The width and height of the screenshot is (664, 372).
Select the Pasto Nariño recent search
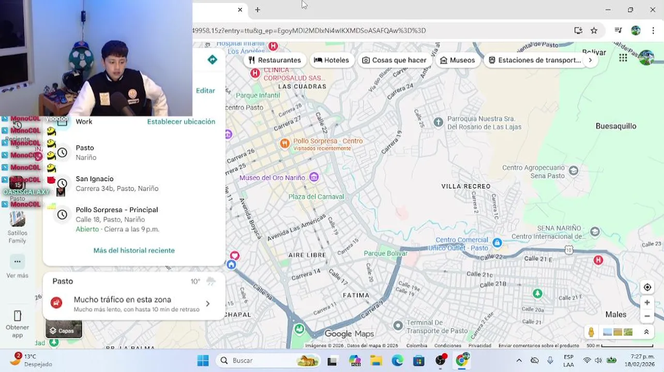coord(134,152)
